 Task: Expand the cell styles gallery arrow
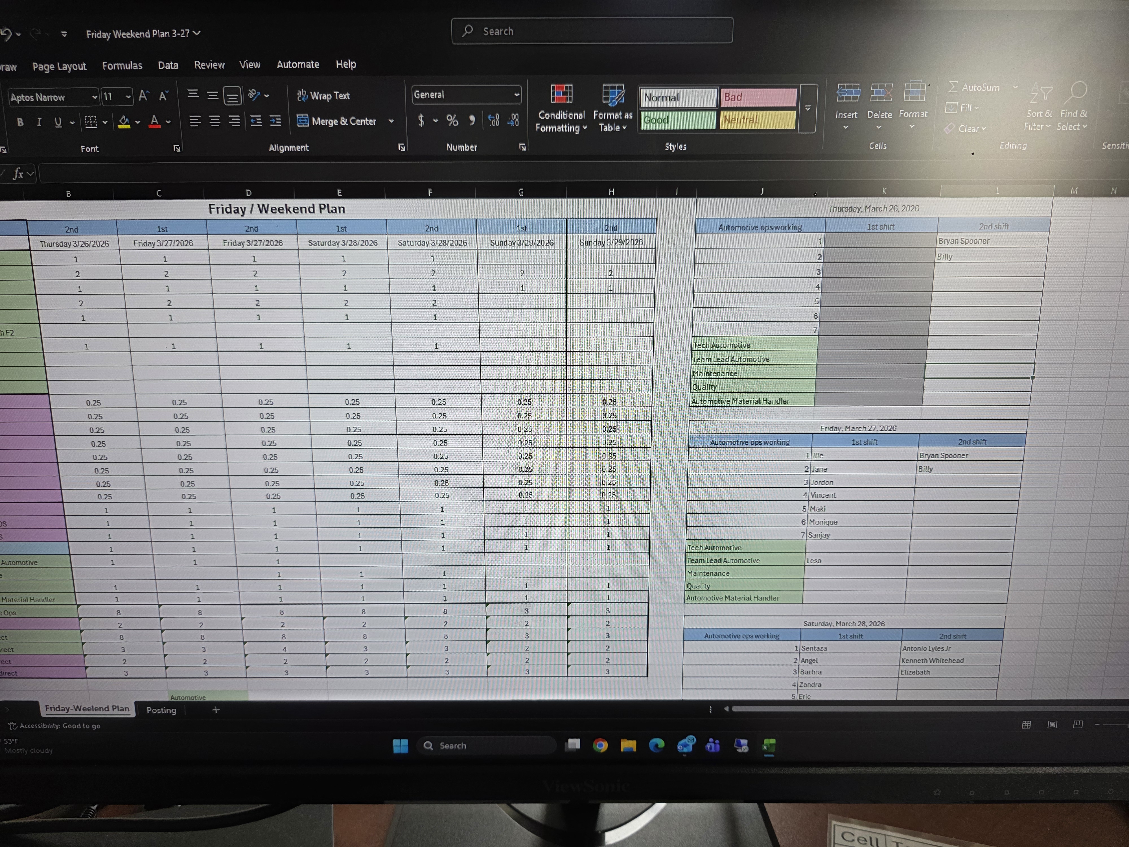(x=808, y=108)
